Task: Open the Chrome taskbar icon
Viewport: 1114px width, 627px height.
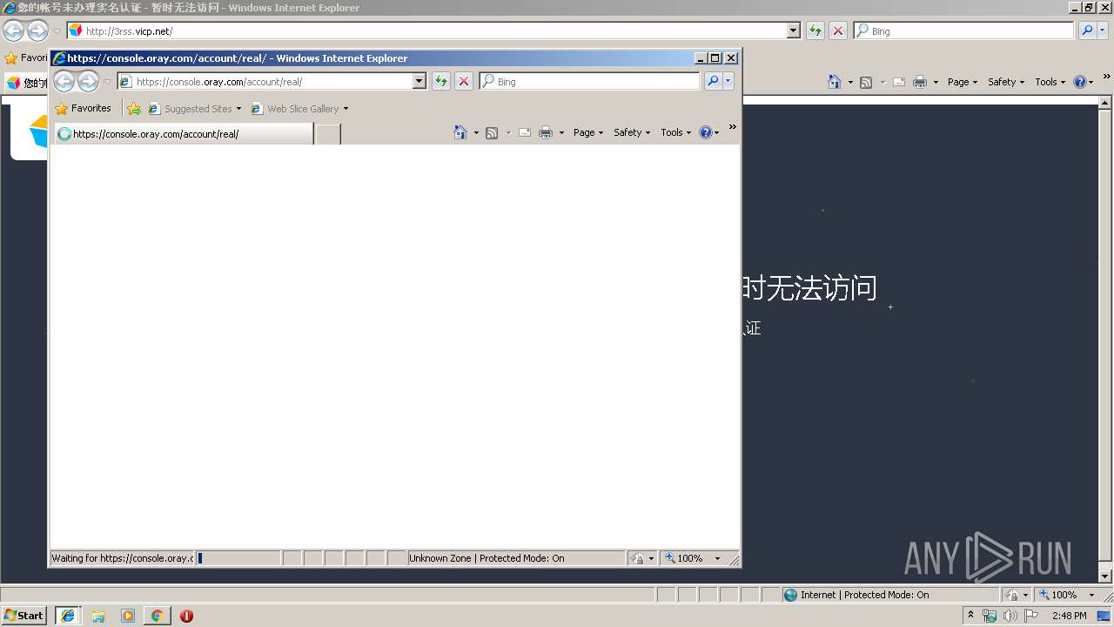Action: tap(157, 616)
